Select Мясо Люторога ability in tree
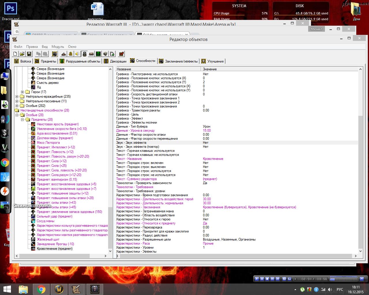 point(48,143)
